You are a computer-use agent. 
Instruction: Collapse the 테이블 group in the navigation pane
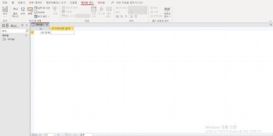(26, 35)
